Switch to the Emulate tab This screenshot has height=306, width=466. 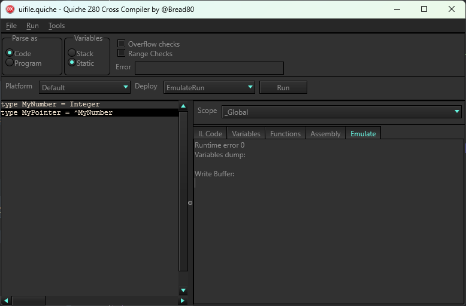363,133
